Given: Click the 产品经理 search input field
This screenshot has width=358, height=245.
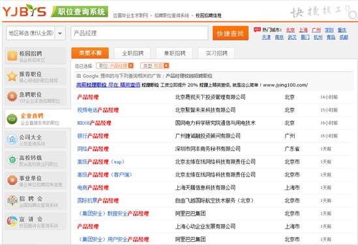Looking at the screenshot, I should click(x=140, y=33).
